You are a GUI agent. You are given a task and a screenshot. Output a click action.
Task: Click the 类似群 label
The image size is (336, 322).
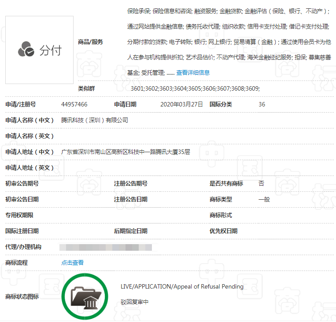(x=86, y=88)
